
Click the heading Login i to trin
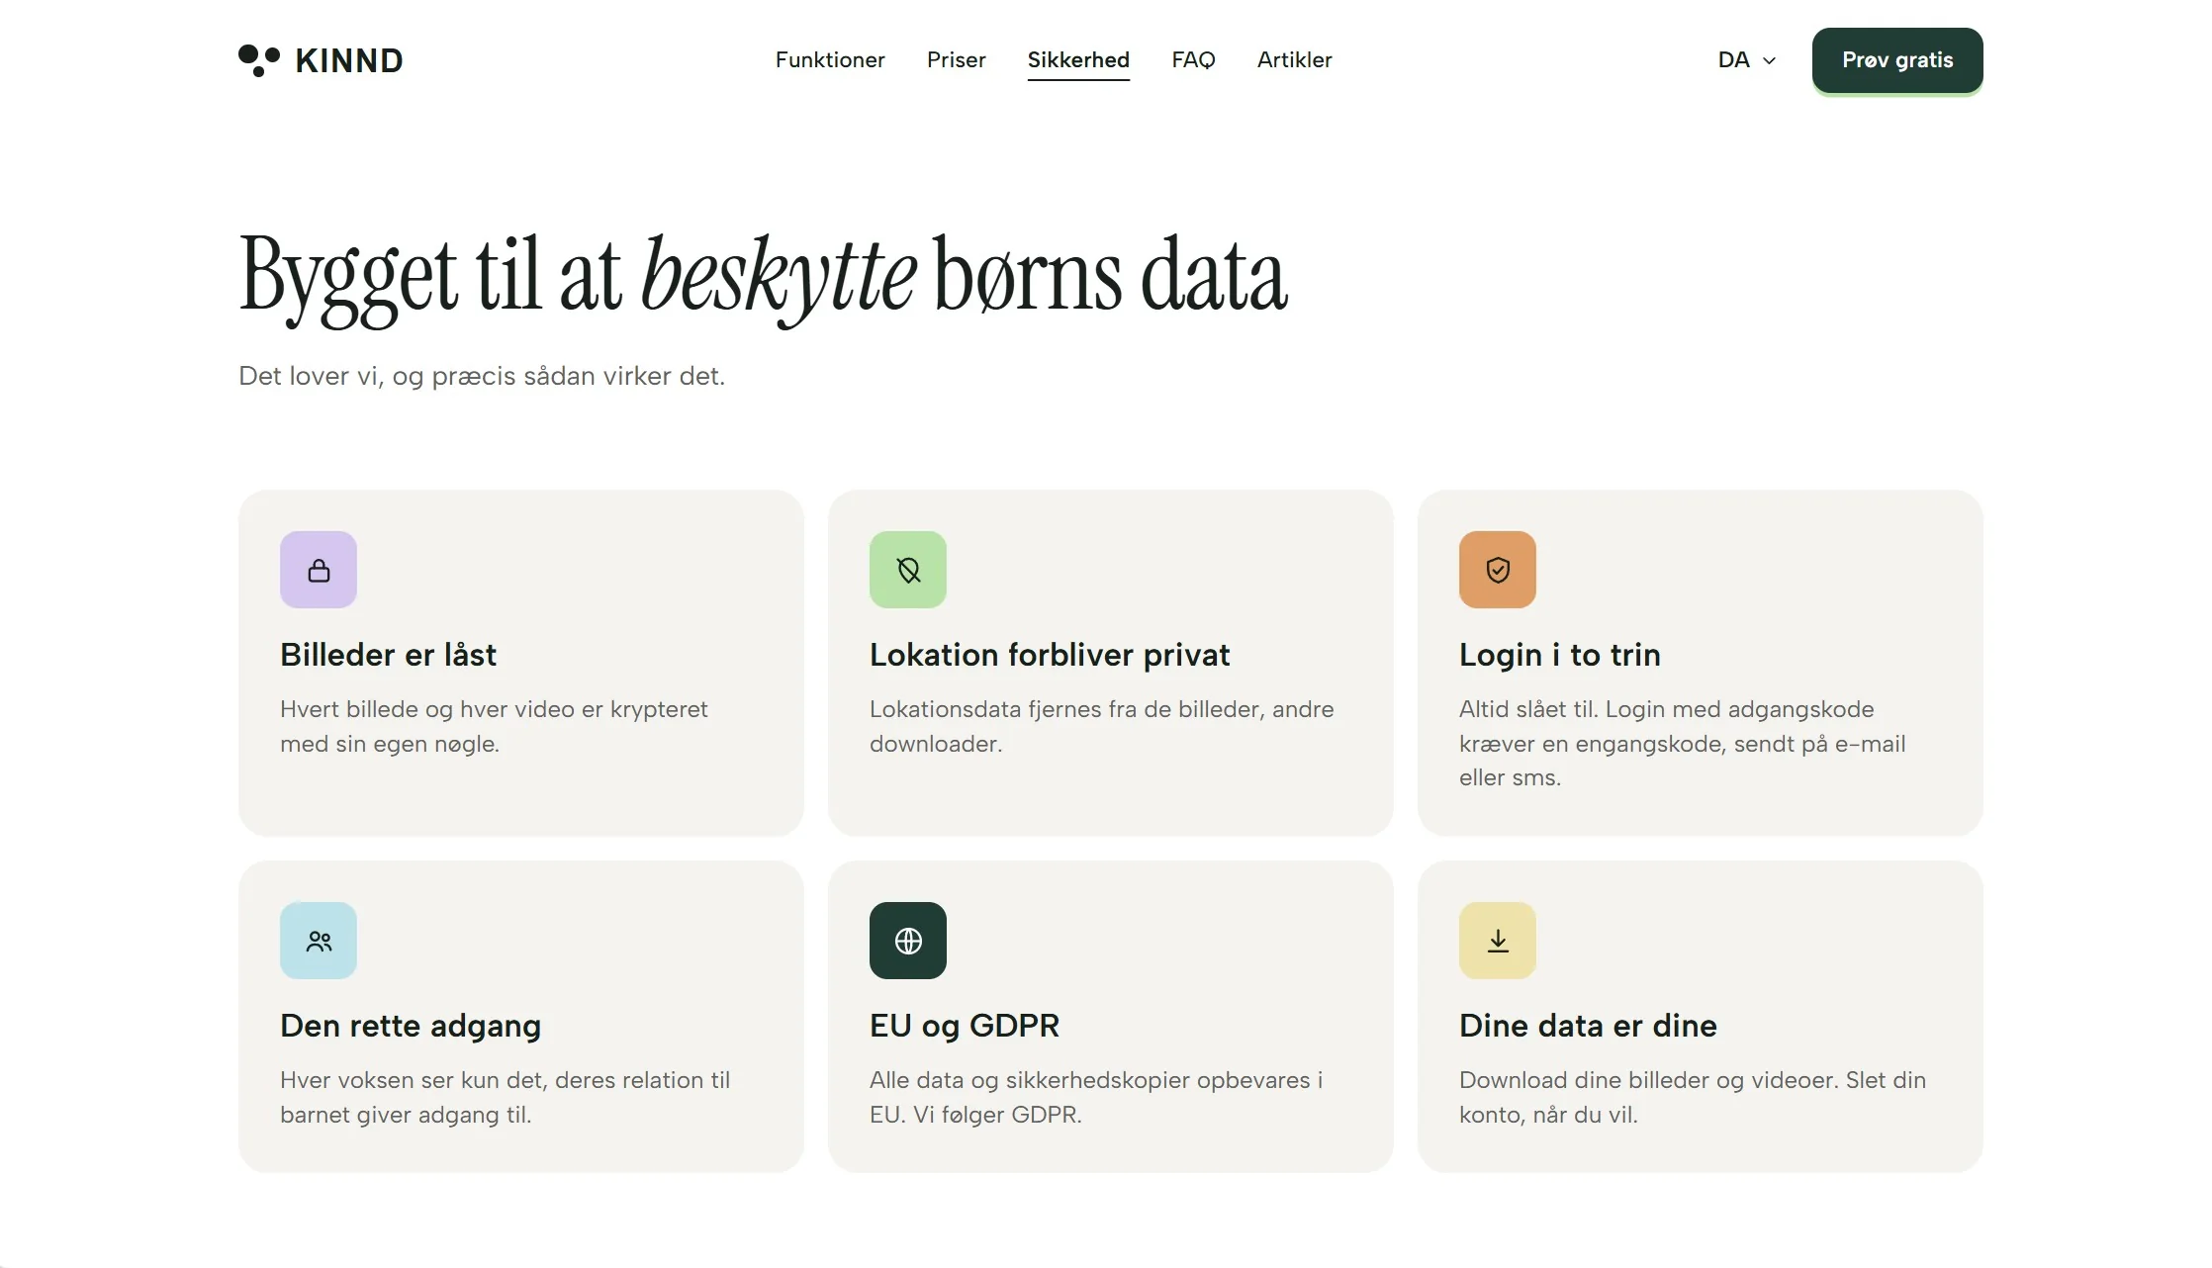[x=1559, y=655]
